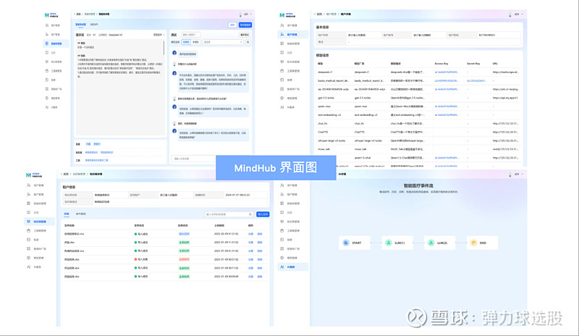This screenshot has height=336, width=579.
Task: Click URL cell in the muse_talk row
Action: point(504,149)
